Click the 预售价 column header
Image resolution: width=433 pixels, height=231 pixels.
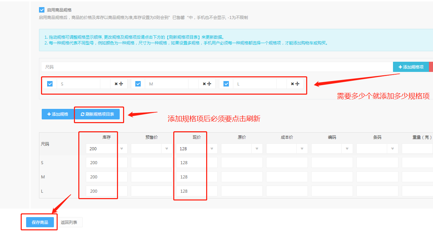pos(152,137)
